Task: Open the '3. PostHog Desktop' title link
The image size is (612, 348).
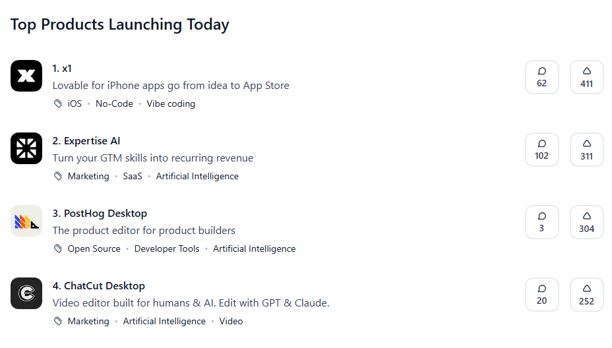Action: 100,214
